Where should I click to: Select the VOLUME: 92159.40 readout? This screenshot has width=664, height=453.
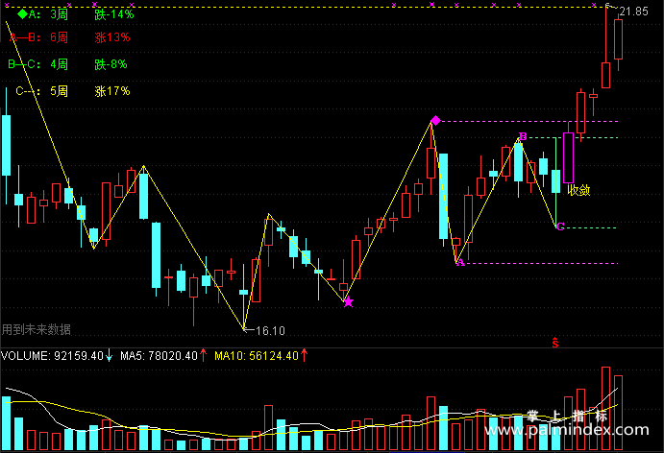click(x=52, y=356)
